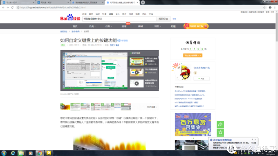
Task: Click the 新闻 link in the top Baidu links
Action: tap(84, 14)
